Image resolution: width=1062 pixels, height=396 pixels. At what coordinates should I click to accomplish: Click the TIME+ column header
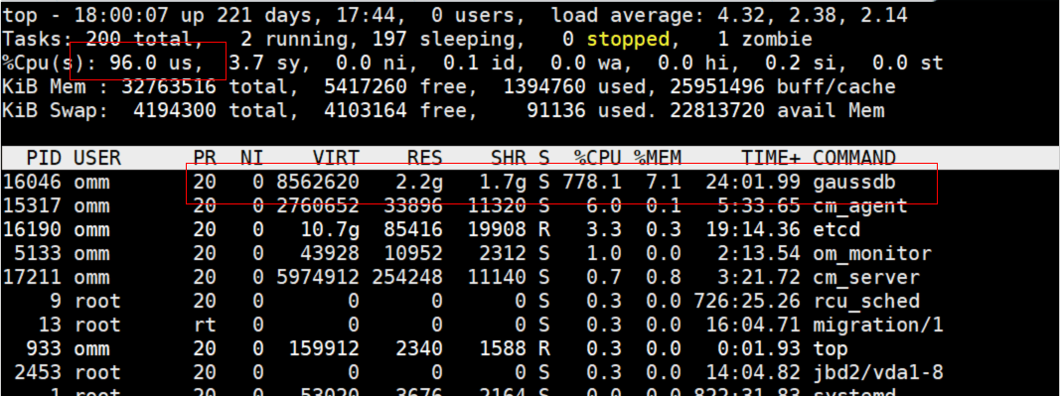pyautogui.click(x=770, y=159)
